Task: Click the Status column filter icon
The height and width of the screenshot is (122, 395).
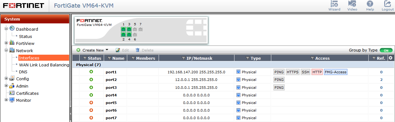Action: pos(85,58)
